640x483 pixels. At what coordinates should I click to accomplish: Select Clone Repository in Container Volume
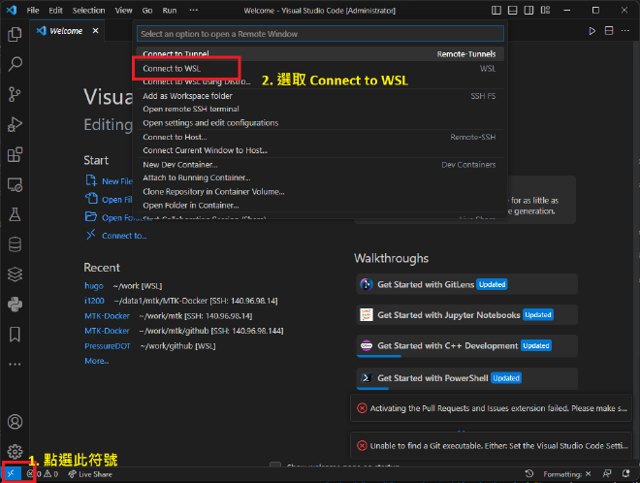tap(320, 191)
